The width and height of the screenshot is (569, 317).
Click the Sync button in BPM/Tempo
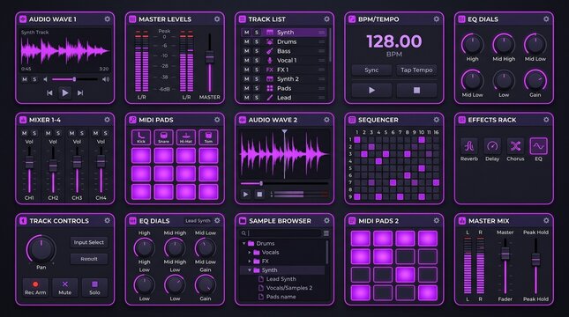[x=371, y=70]
